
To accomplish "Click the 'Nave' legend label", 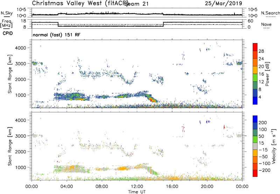I will click(266, 24).
